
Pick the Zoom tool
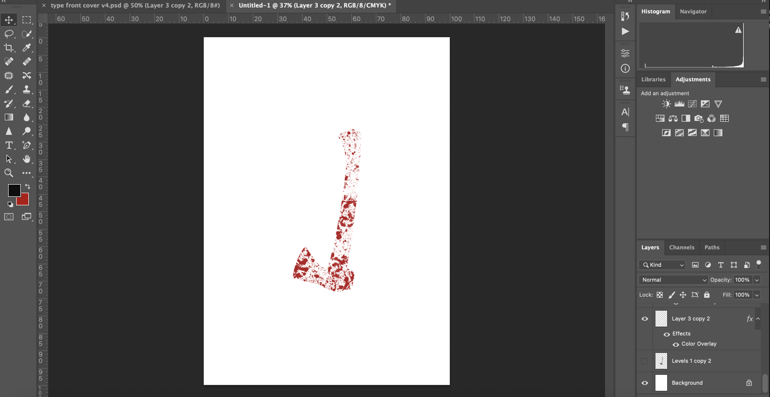click(9, 173)
